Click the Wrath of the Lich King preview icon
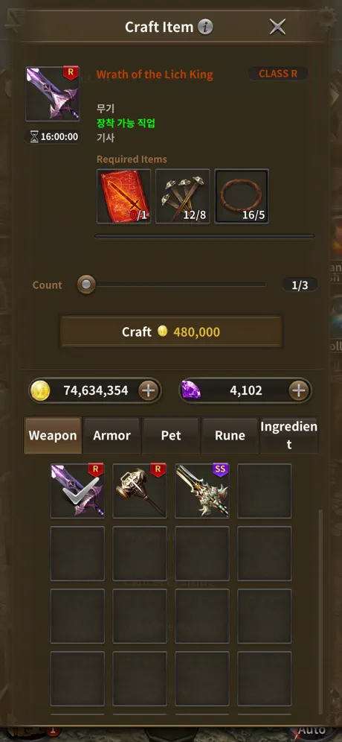 [53, 94]
